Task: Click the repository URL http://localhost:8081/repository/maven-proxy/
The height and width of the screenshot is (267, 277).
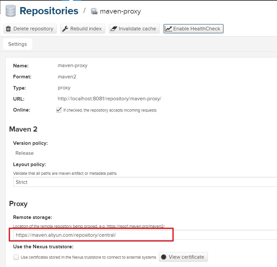Action: pos(109,99)
